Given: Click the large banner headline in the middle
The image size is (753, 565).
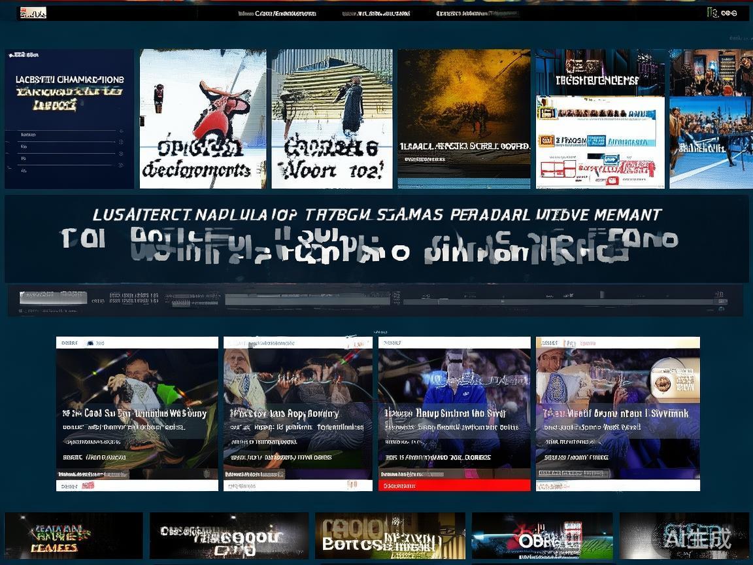Looking at the screenshot, I should click(376, 215).
